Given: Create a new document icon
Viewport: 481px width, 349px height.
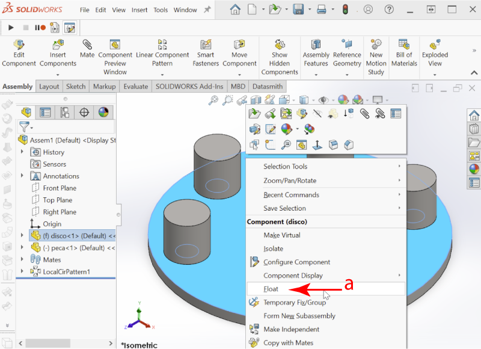Looking at the screenshot, I should [x=252, y=10].
